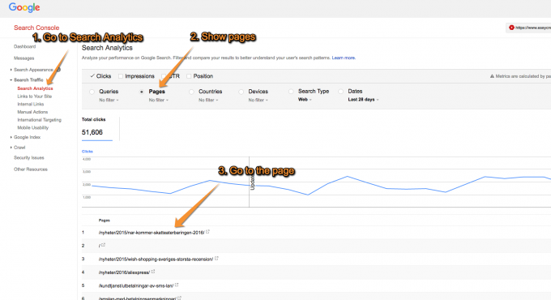Image resolution: width=551 pixels, height=300 pixels.
Task: Select the Queries radio button
Action: coord(92,92)
